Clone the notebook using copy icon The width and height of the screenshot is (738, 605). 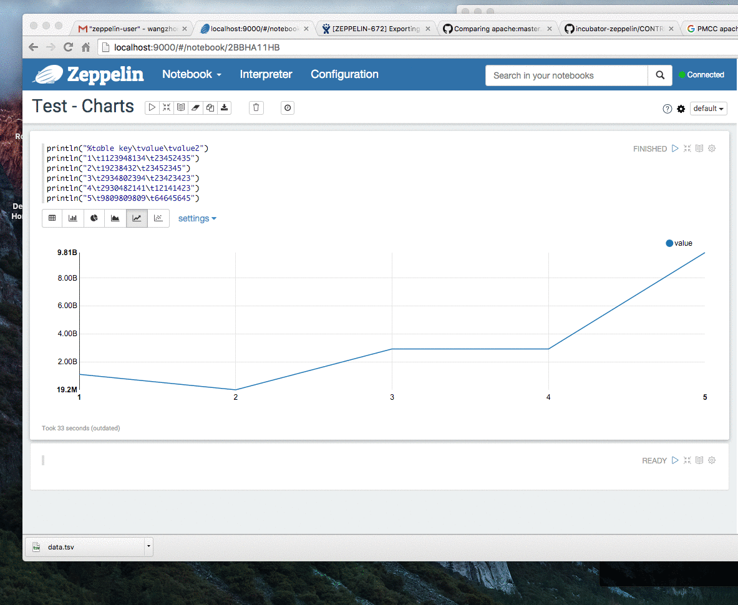[210, 108]
